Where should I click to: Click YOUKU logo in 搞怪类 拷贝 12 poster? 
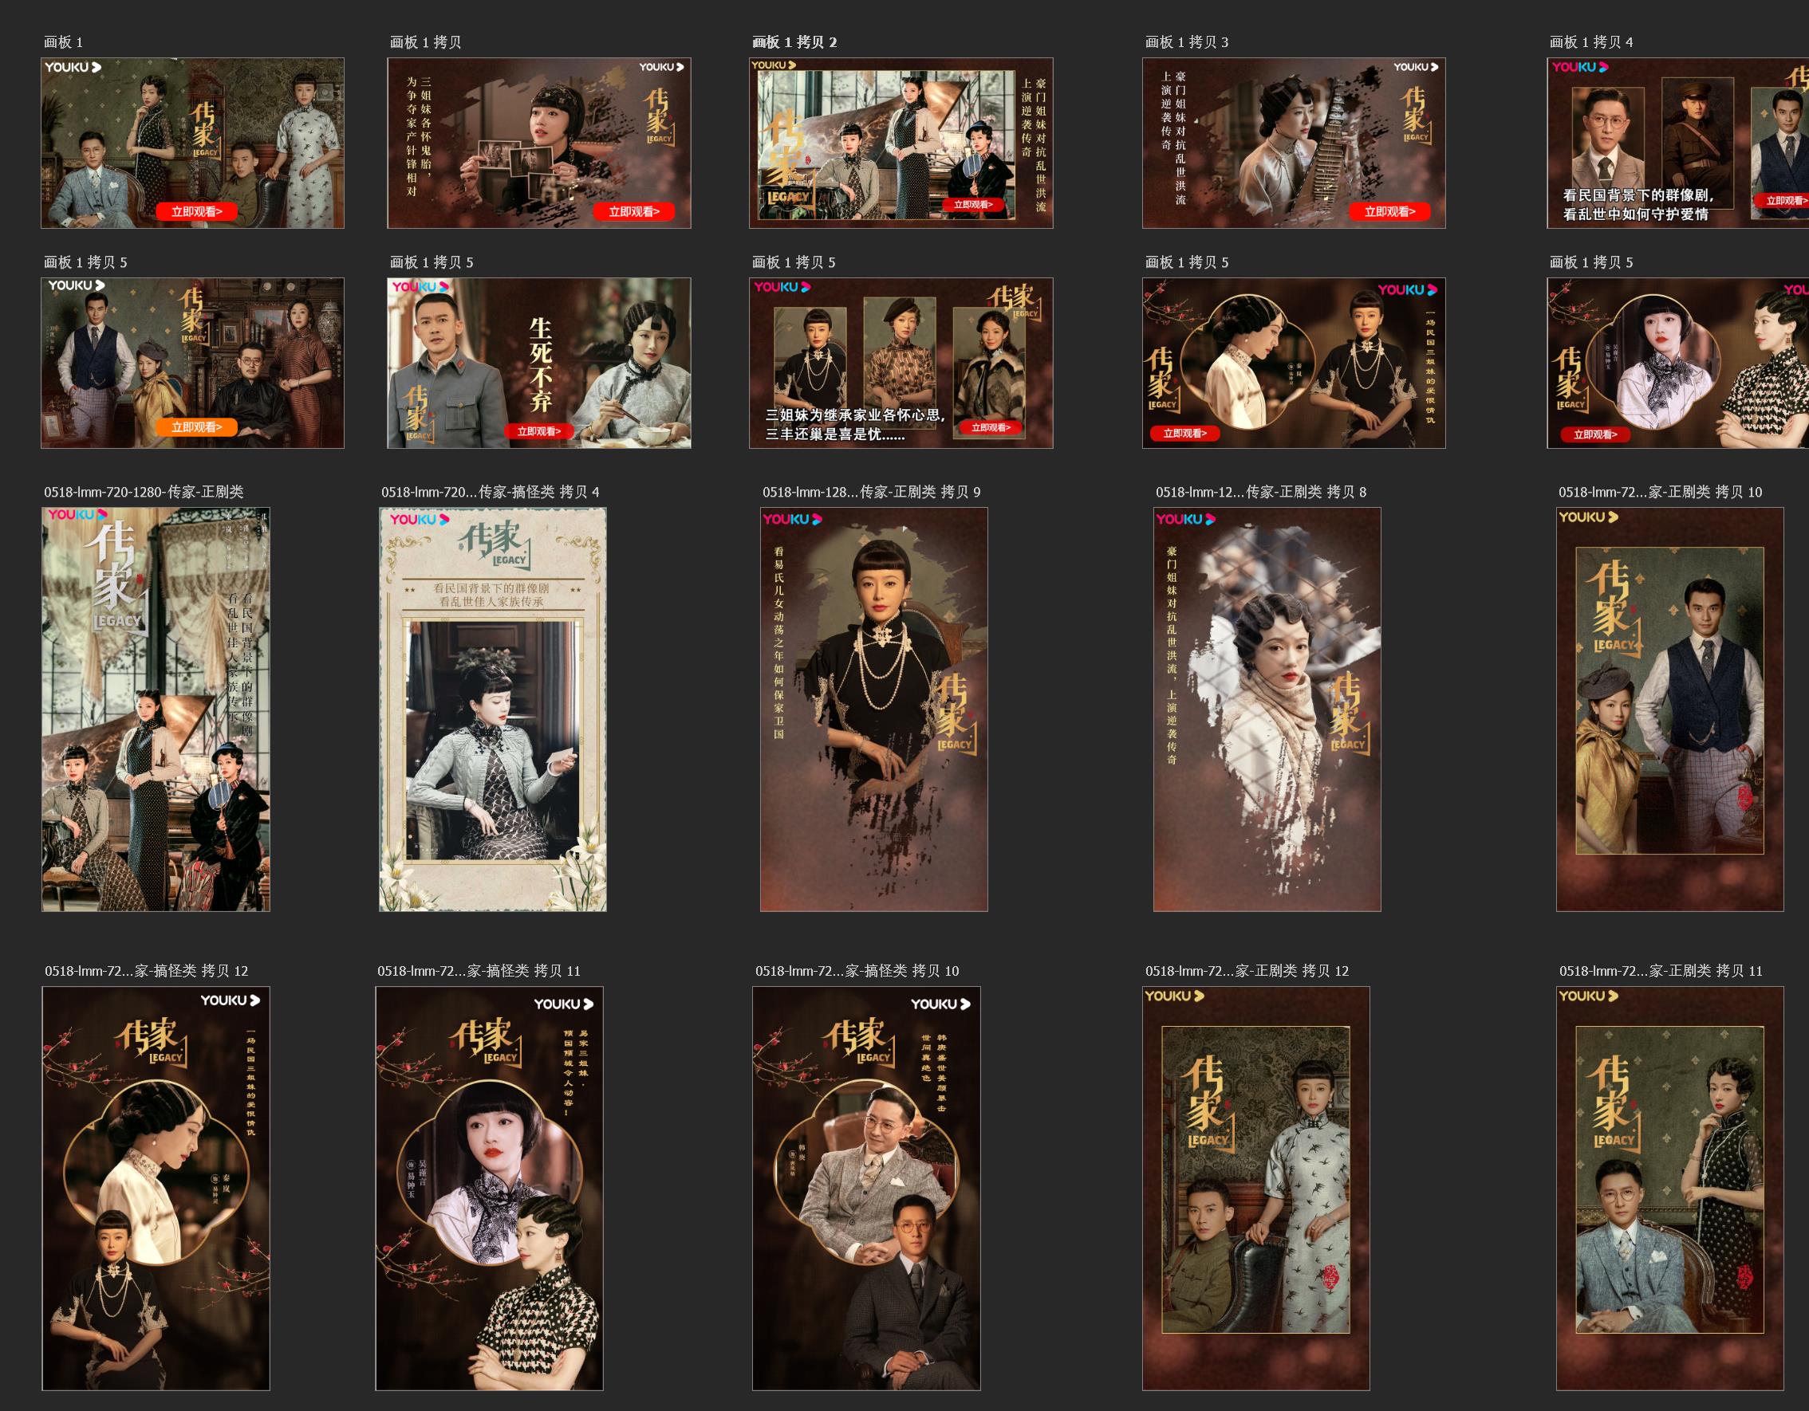(231, 1000)
